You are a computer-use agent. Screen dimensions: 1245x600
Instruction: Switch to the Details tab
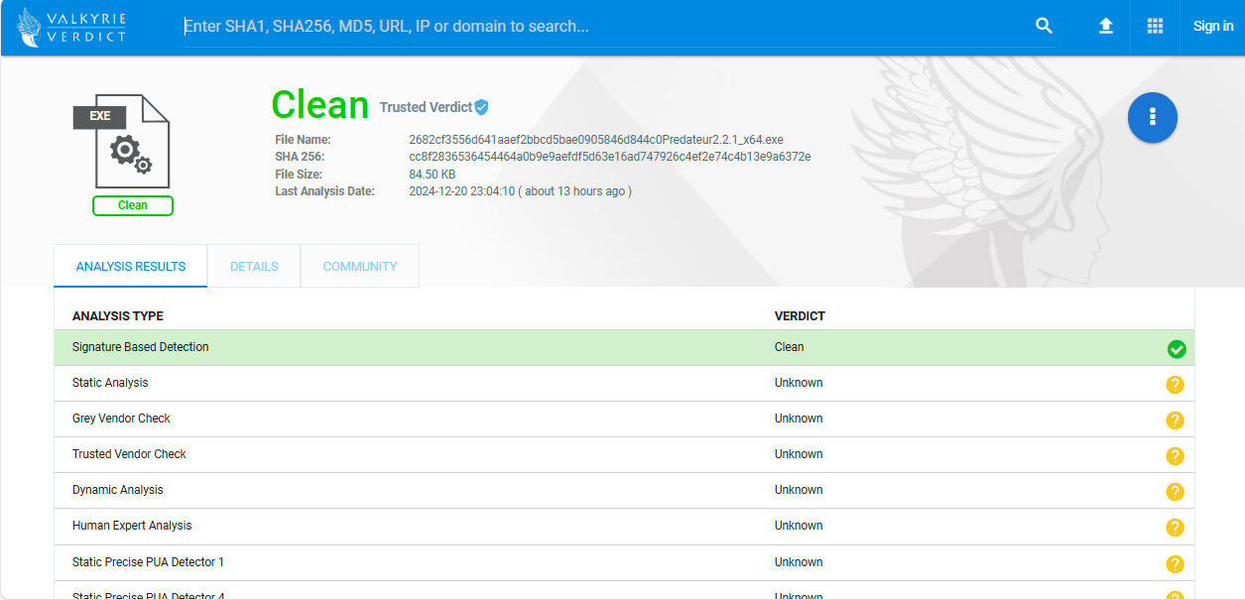click(x=254, y=266)
